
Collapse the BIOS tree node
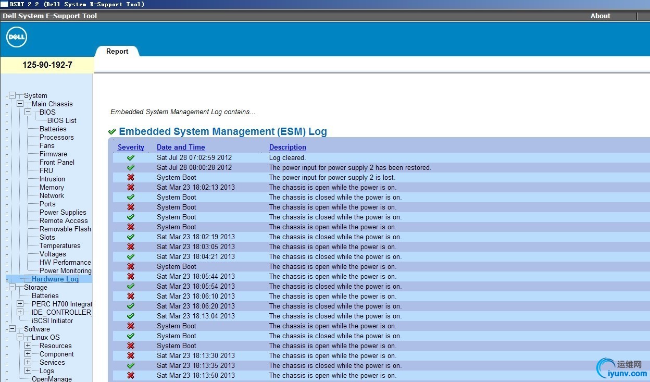(28, 112)
